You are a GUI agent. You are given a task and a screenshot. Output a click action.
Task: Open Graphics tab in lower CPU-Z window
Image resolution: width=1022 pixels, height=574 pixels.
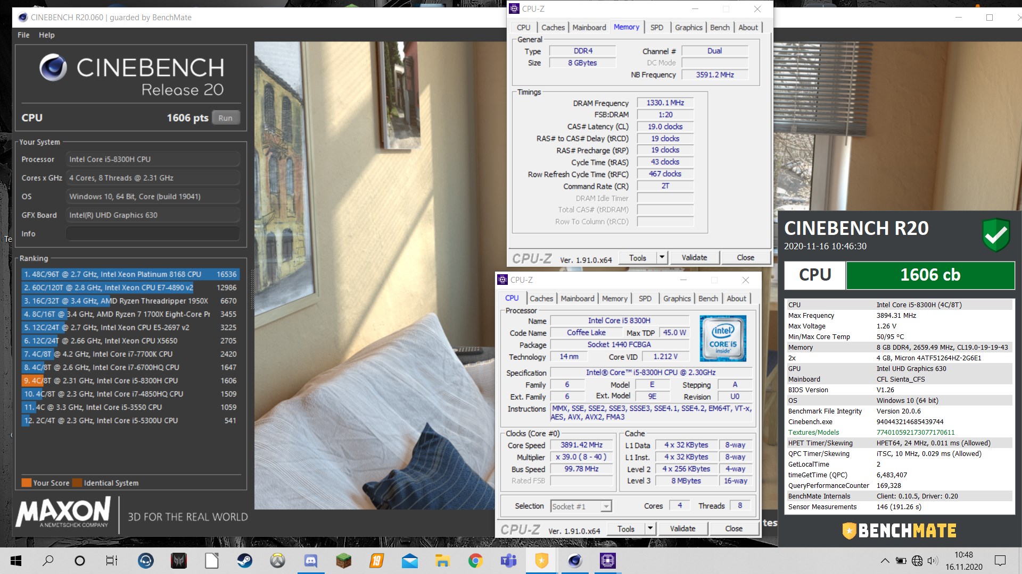coord(677,299)
